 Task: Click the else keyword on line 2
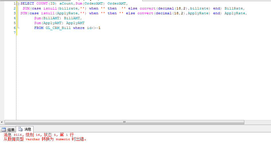tap(133, 8)
